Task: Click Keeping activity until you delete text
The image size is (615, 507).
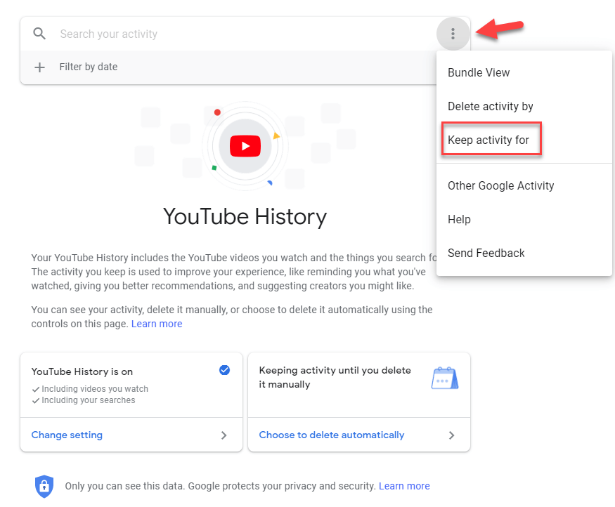Action: click(x=335, y=377)
